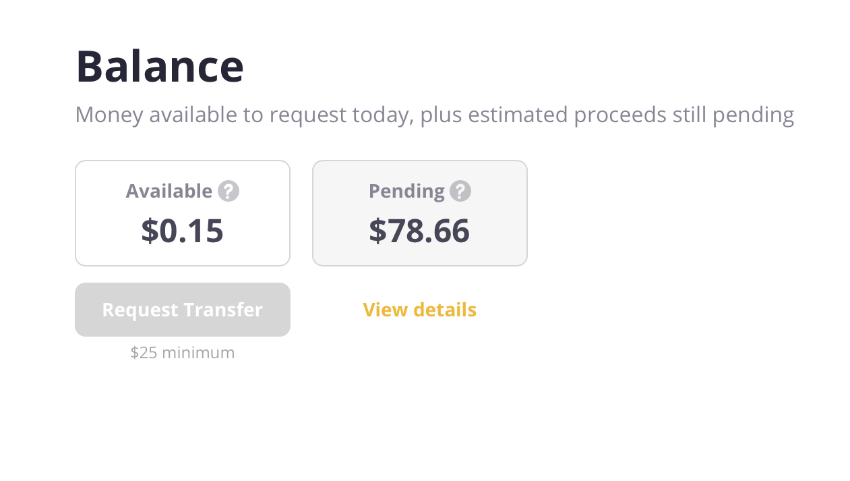The height and width of the screenshot is (481, 850).
Task: Click the "Money available to request today" subtitle
Action: 434,115
